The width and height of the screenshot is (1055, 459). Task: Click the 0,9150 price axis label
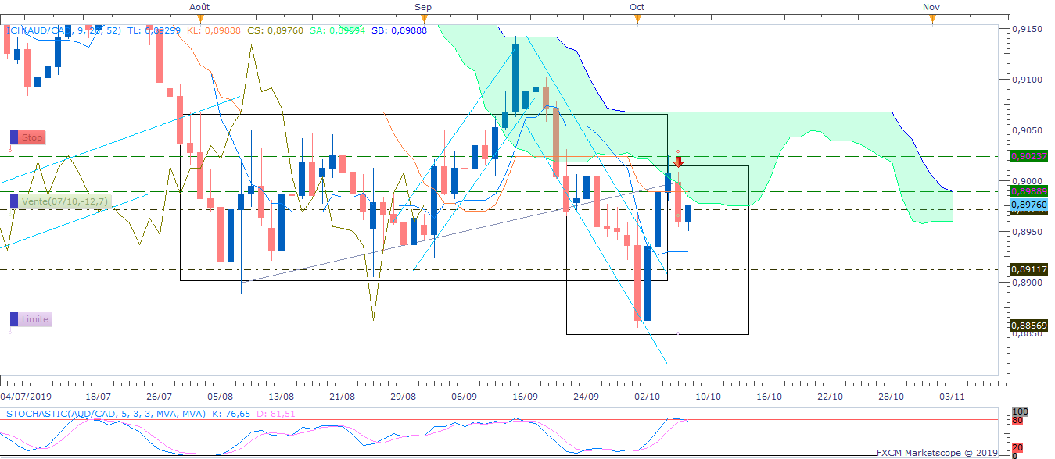click(1027, 29)
